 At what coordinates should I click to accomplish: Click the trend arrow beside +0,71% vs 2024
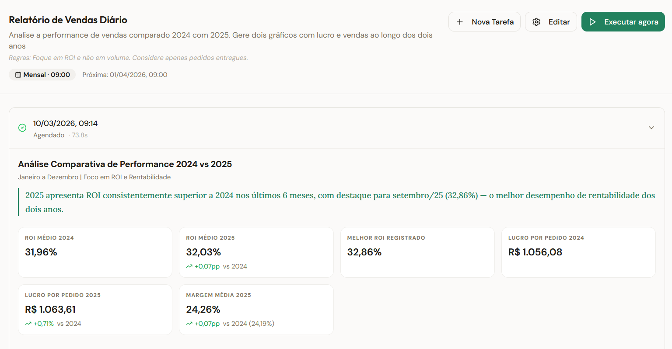tap(28, 323)
